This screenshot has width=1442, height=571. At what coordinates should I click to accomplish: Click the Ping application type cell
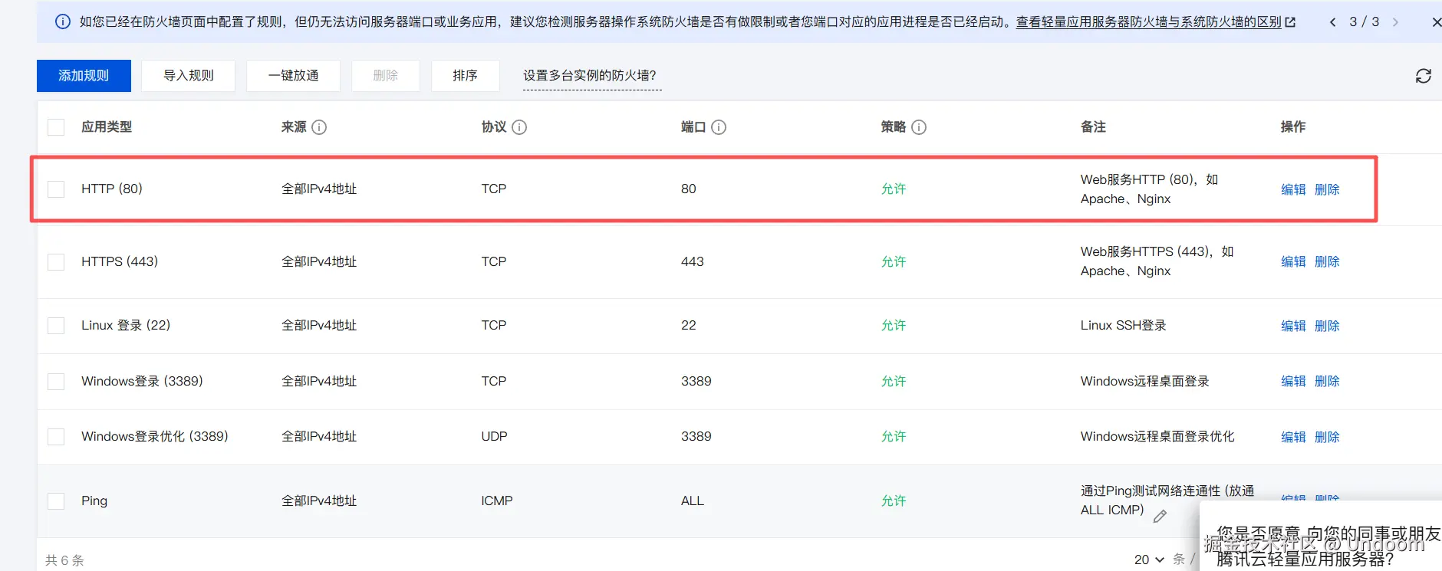94,500
